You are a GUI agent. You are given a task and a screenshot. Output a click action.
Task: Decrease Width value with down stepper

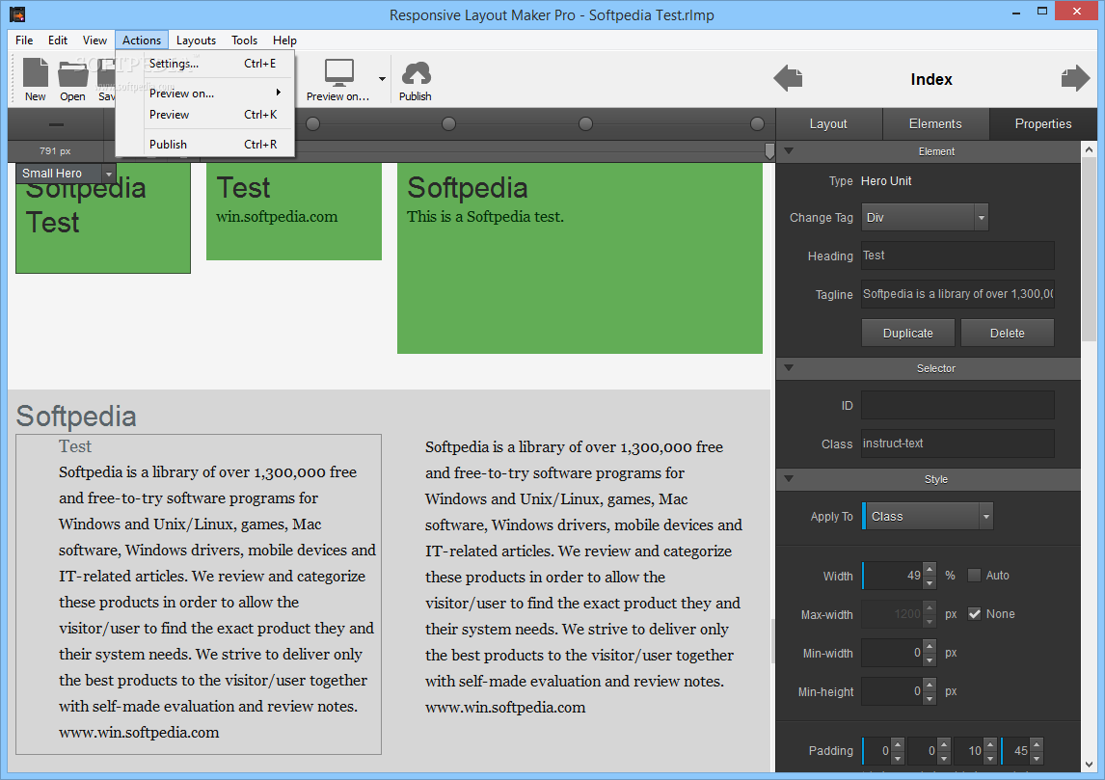[930, 582]
